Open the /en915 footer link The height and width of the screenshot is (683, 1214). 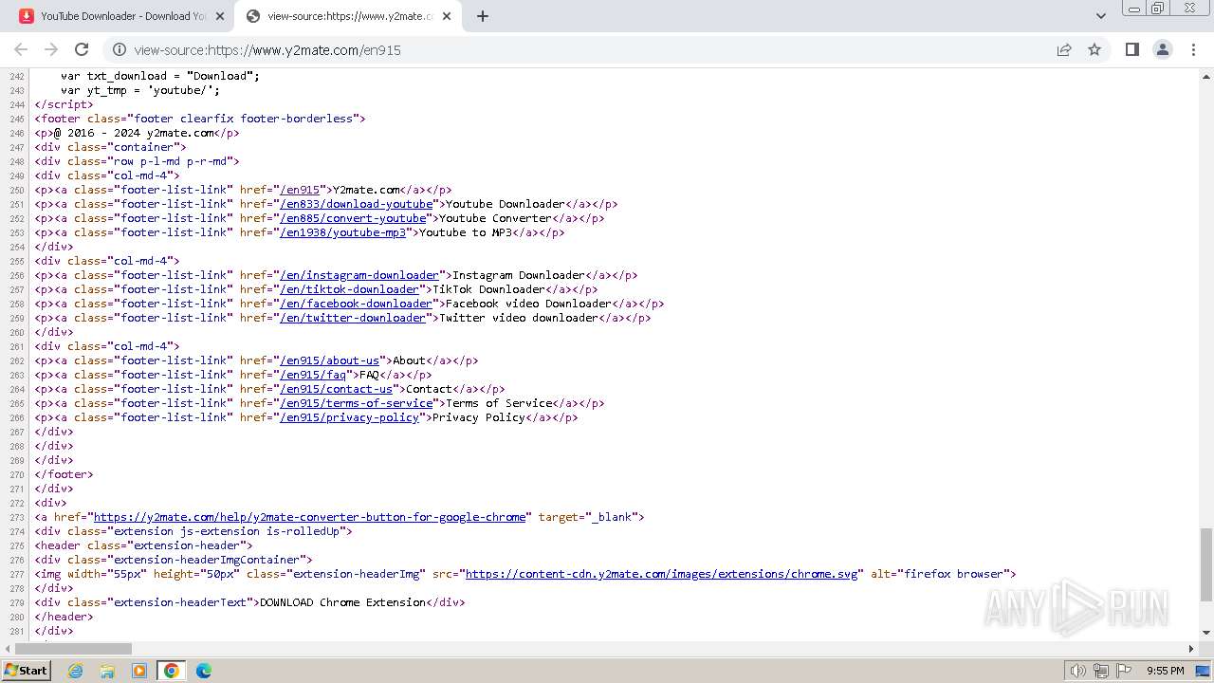pos(300,190)
